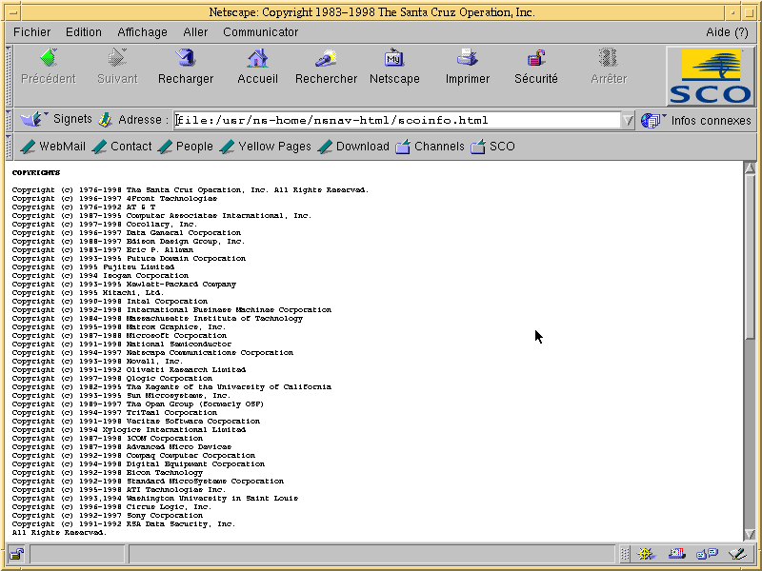
Task: Collapse the Adresse location toolbar handle
Action: pos(9,120)
